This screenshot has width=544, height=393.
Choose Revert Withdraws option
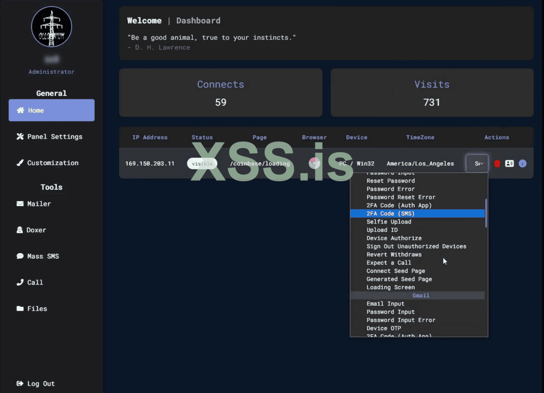394,254
